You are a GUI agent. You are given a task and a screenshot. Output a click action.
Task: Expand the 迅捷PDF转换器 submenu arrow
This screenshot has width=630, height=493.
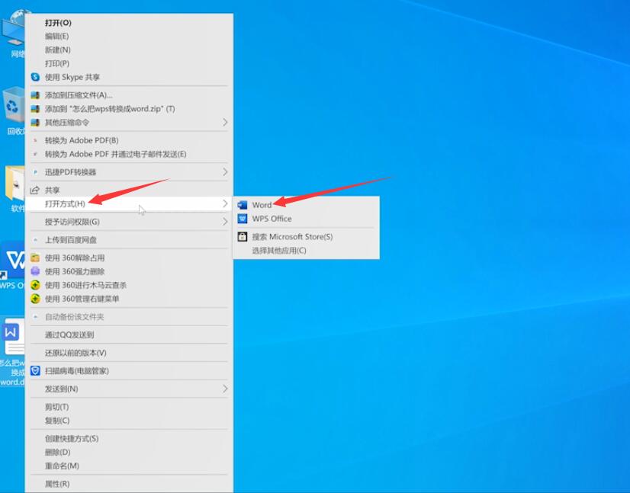tap(225, 172)
